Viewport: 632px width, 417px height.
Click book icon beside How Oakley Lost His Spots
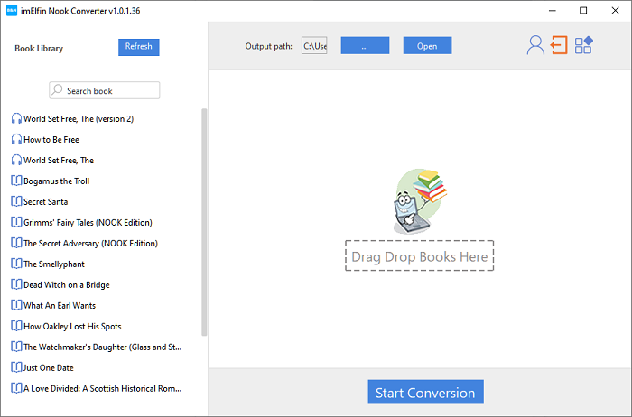point(16,326)
